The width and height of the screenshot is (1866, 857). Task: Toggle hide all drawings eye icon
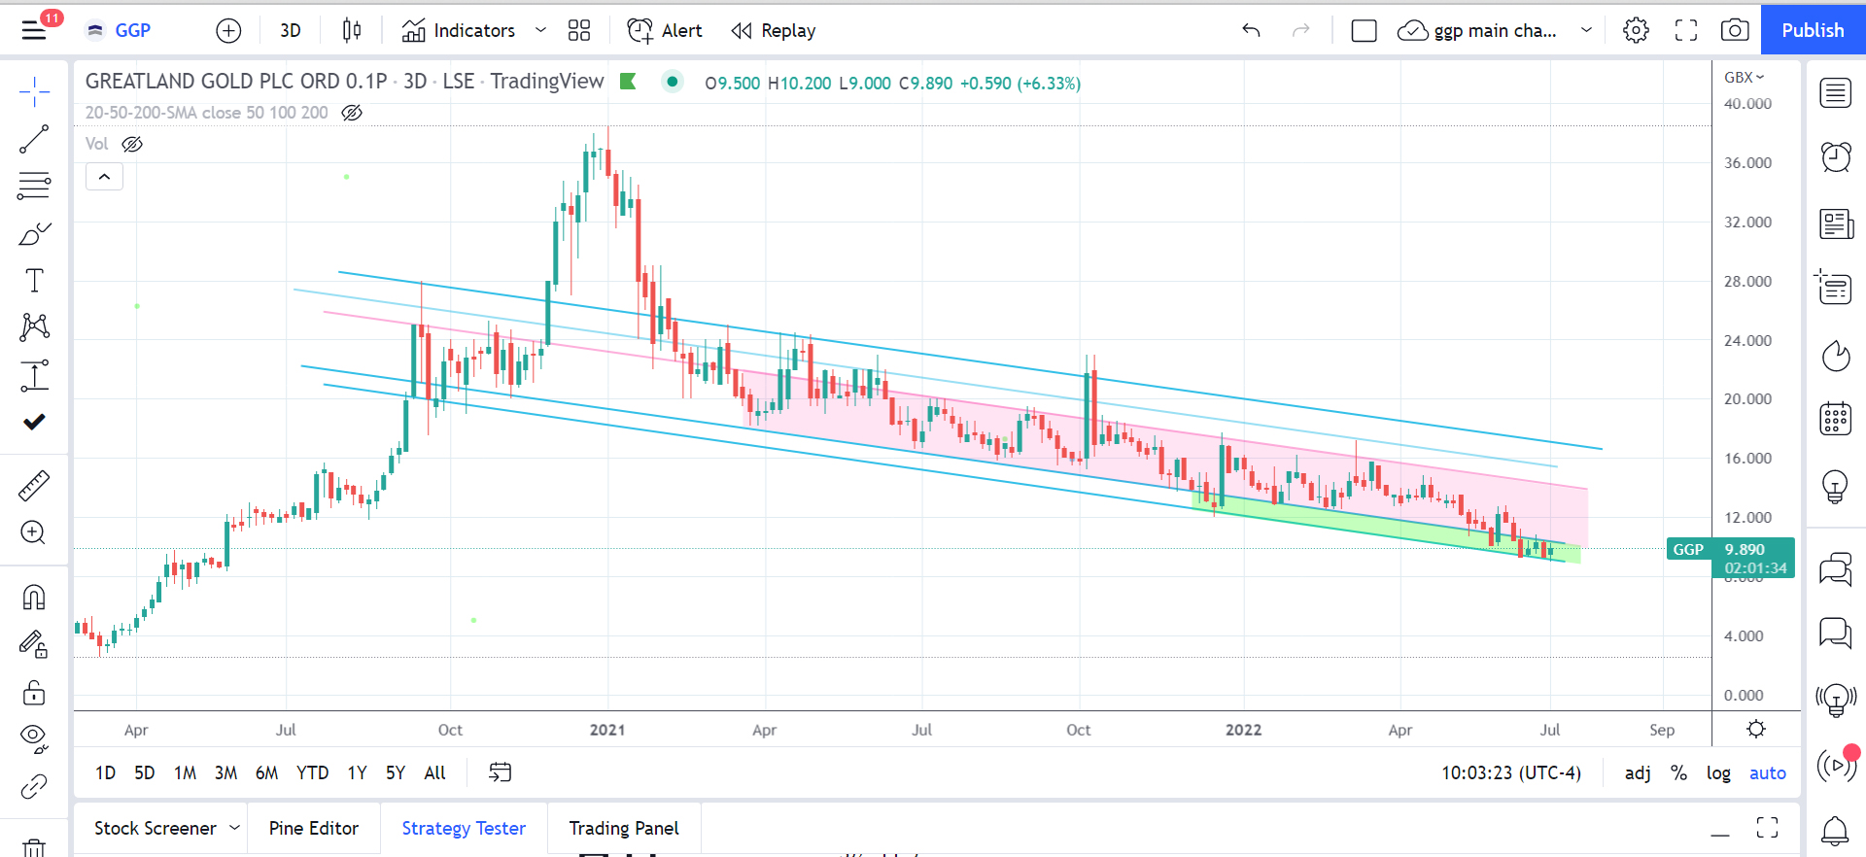(34, 738)
